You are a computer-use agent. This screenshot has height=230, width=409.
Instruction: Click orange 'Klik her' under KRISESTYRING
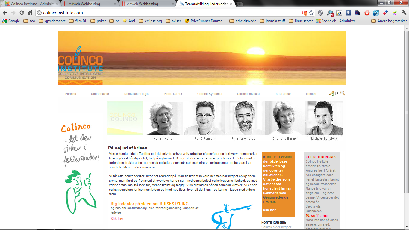coord(117,218)
